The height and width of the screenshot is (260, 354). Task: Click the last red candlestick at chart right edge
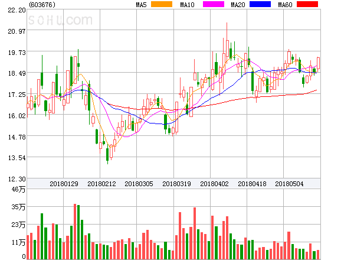coord(318,63)
